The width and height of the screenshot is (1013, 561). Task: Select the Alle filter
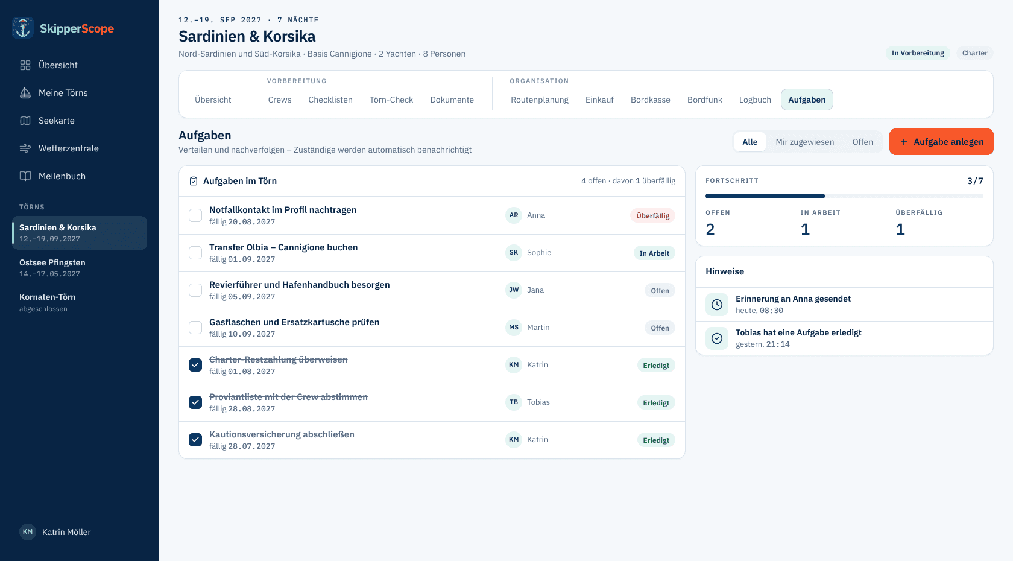pos(750,142)
